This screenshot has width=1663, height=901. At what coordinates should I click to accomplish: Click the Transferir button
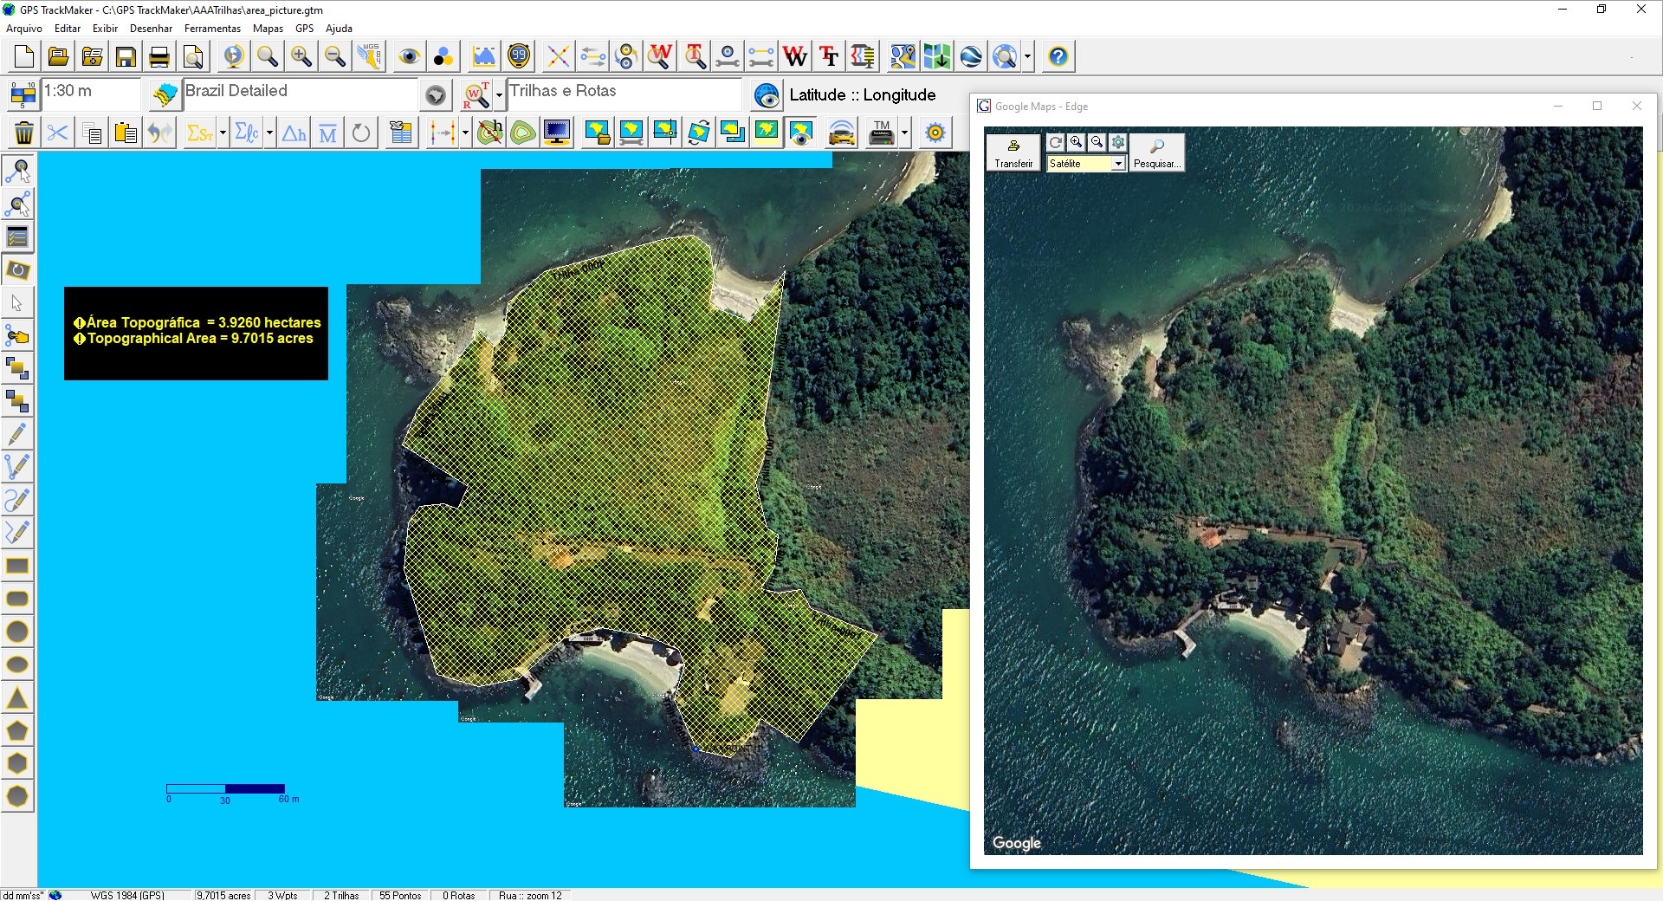pyautogui.click(x=1013, y=152)
